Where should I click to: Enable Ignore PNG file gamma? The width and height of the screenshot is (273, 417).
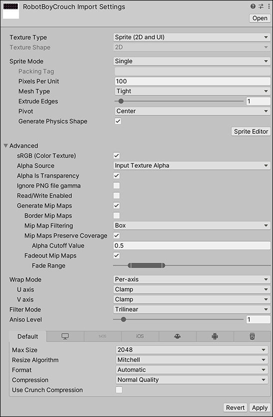tap(116, 186)
